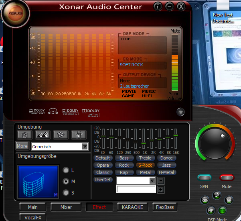Select the fourth Umgebung environment preset icon
Image resolution: width=241 pixels, height=221 pixels.
coord(79,135)
